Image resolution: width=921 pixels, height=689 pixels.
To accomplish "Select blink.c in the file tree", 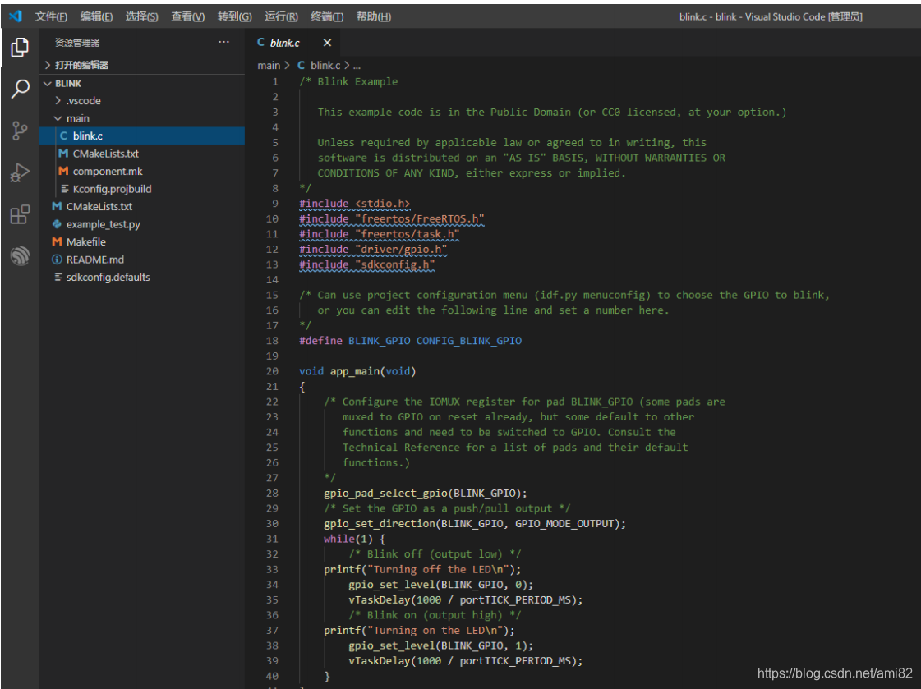I will (x=142, y=136).
